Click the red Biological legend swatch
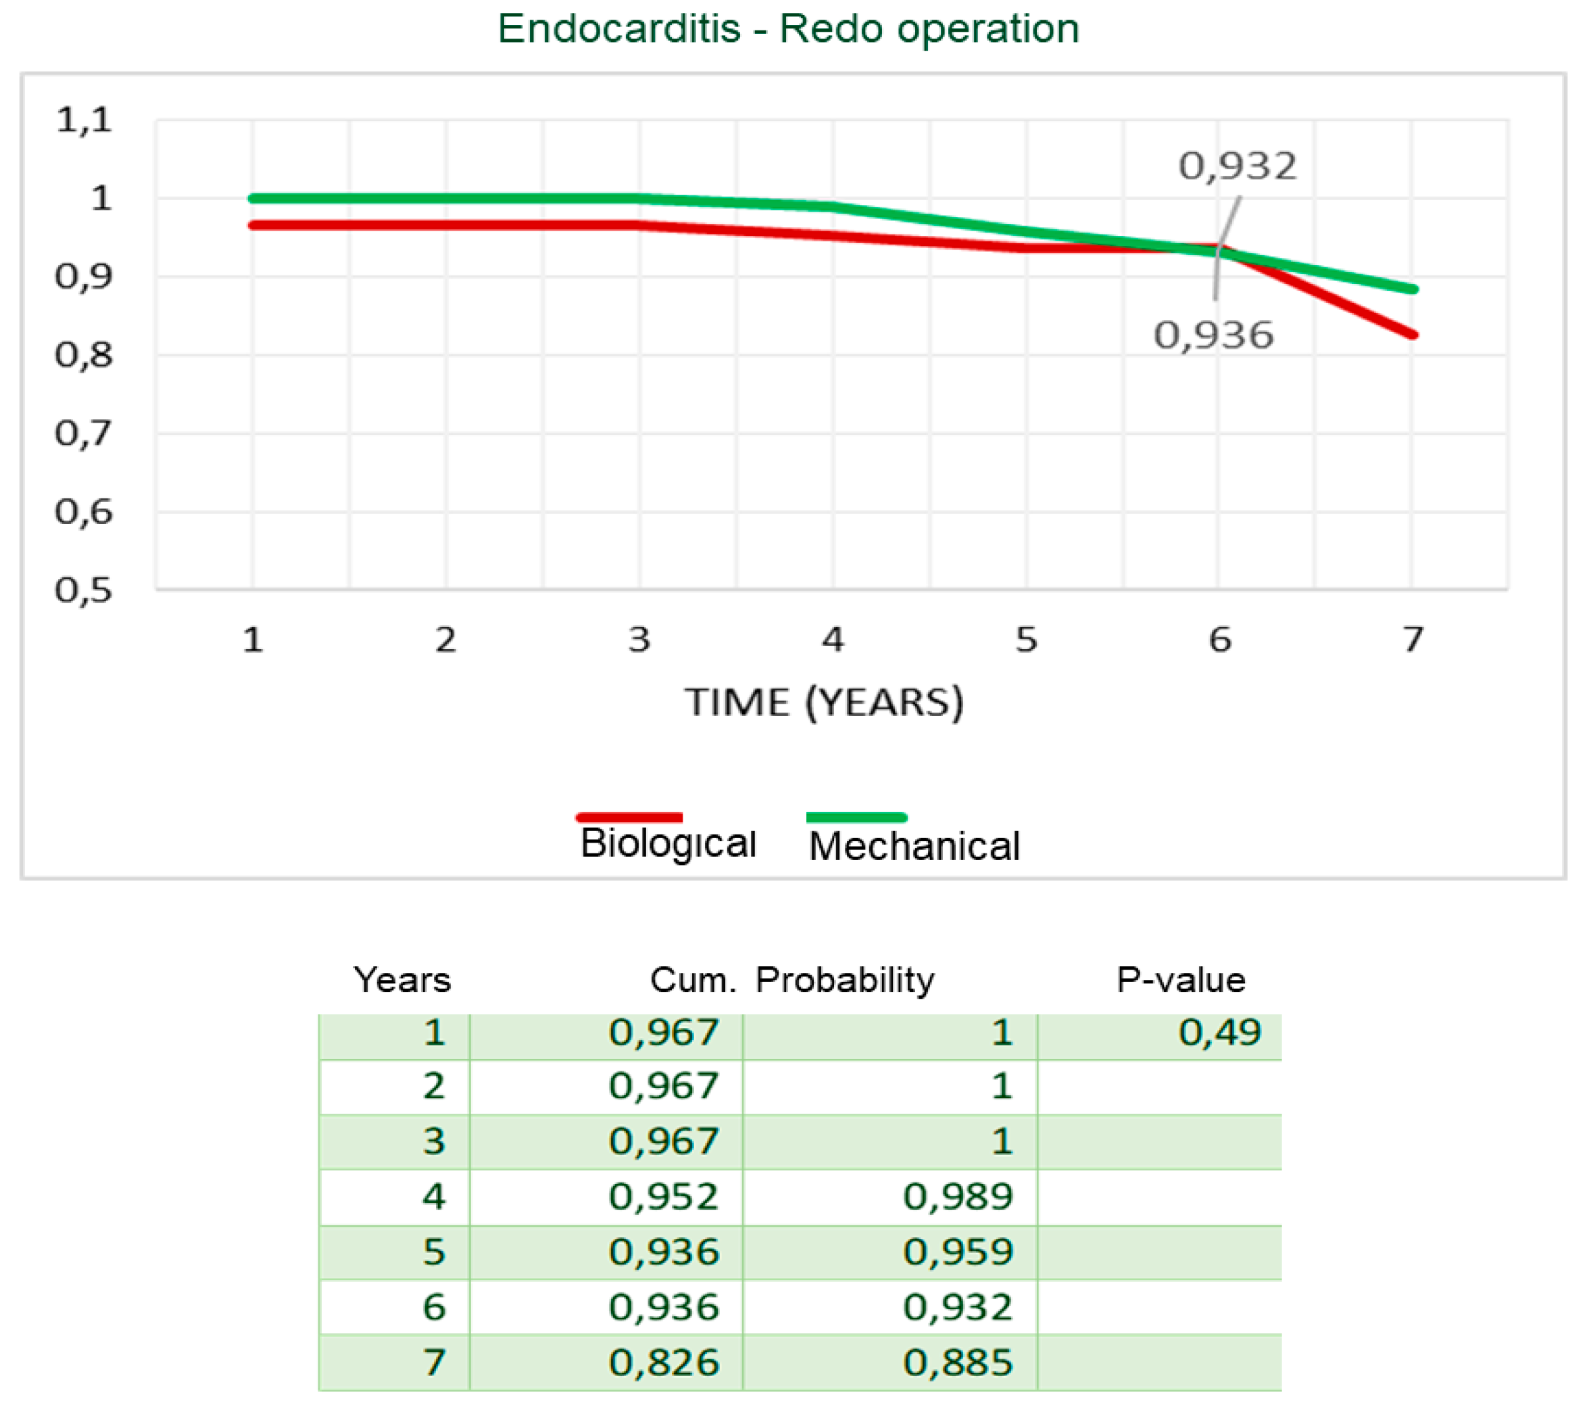 629,817
